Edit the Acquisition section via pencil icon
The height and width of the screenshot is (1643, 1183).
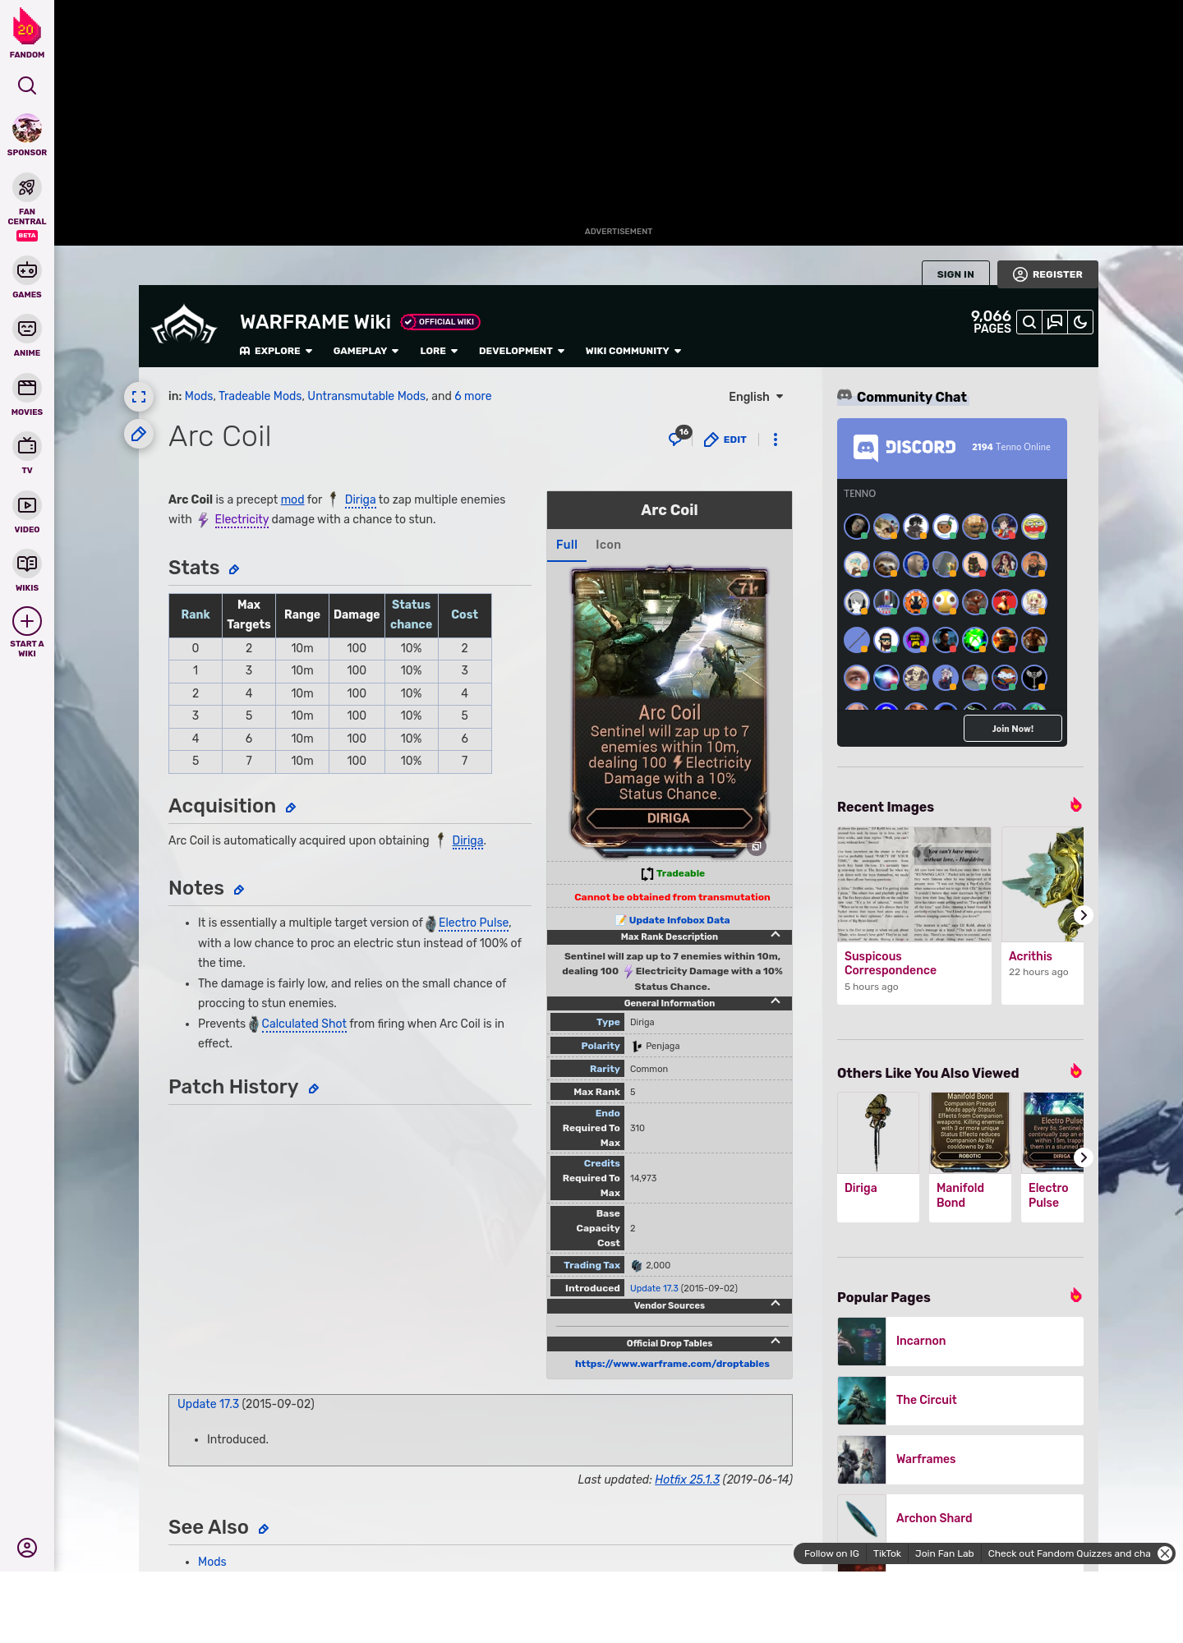click(x=291, y=808)
